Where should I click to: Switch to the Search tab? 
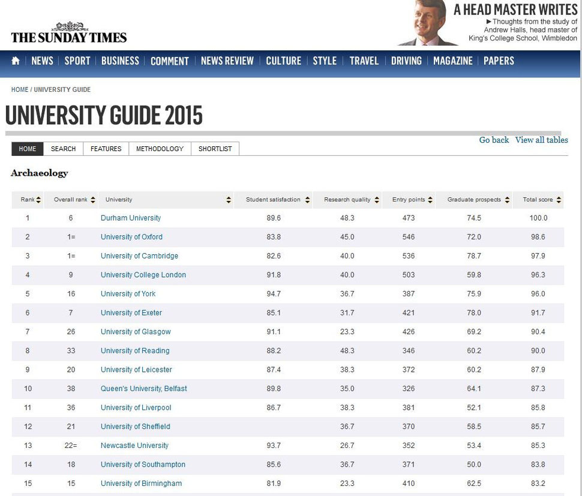pos(64,149)
